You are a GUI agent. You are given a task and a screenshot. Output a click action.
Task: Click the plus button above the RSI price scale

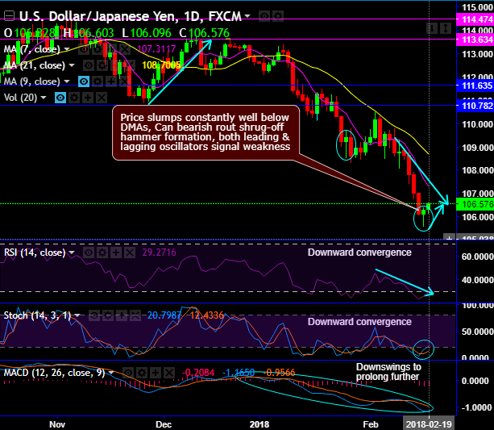pos(449,237)
